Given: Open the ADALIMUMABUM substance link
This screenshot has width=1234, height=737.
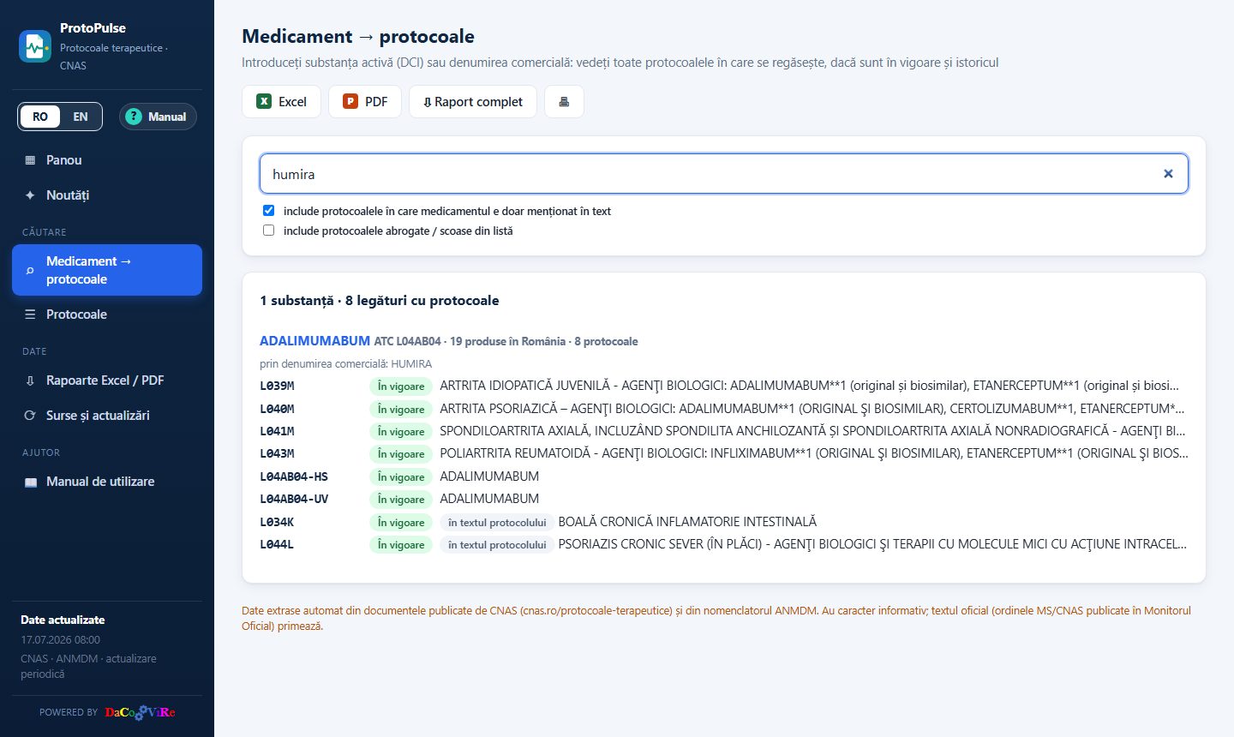Looking at the screenshot, I should click(314, 341).
